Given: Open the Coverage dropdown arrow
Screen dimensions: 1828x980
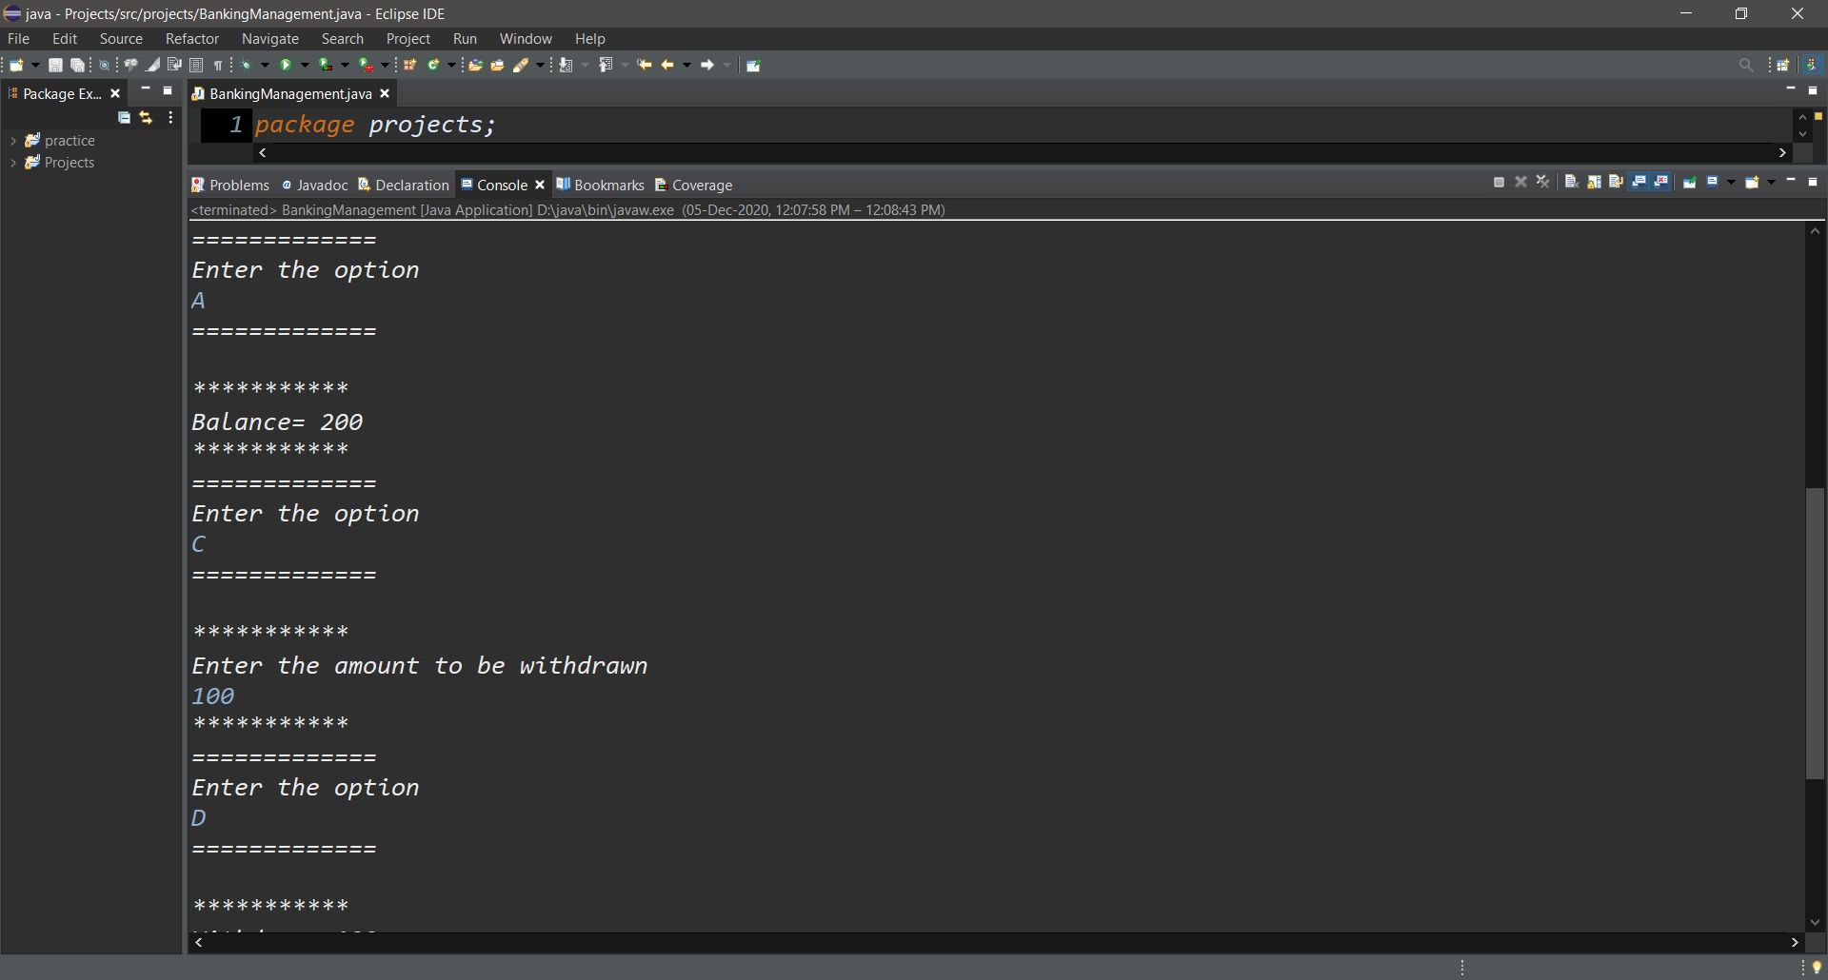Looking at the screenshot, I should coord(345,65).
